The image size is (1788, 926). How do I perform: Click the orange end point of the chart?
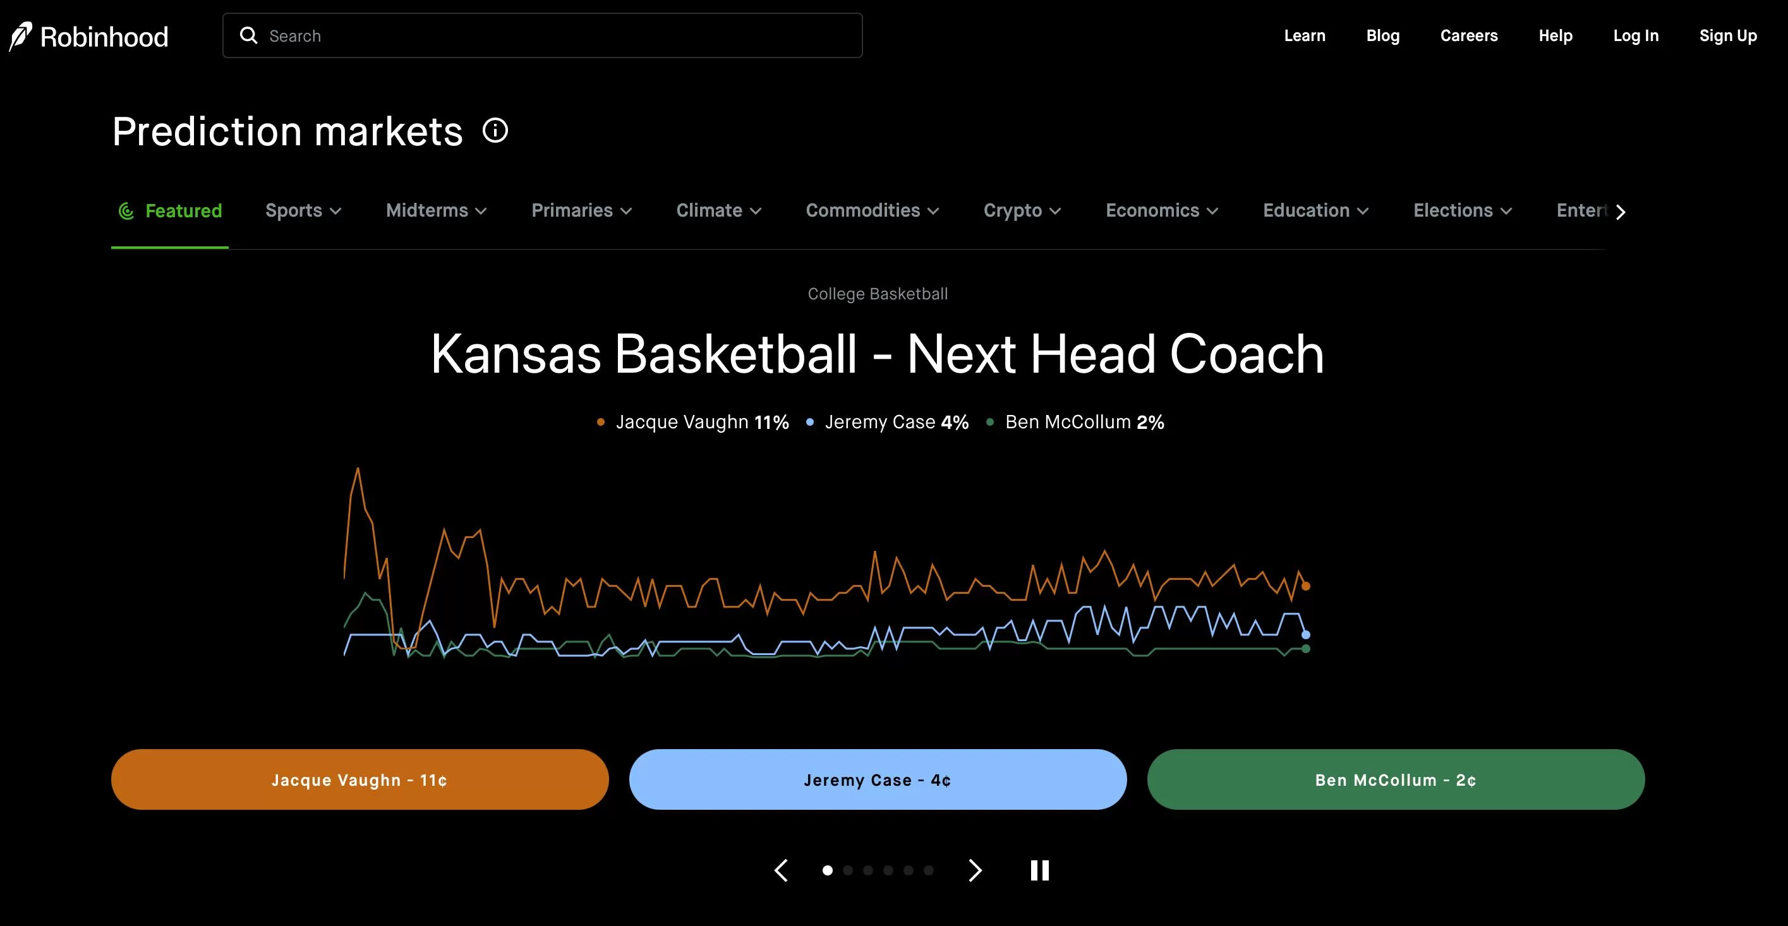pos(1305,586)
